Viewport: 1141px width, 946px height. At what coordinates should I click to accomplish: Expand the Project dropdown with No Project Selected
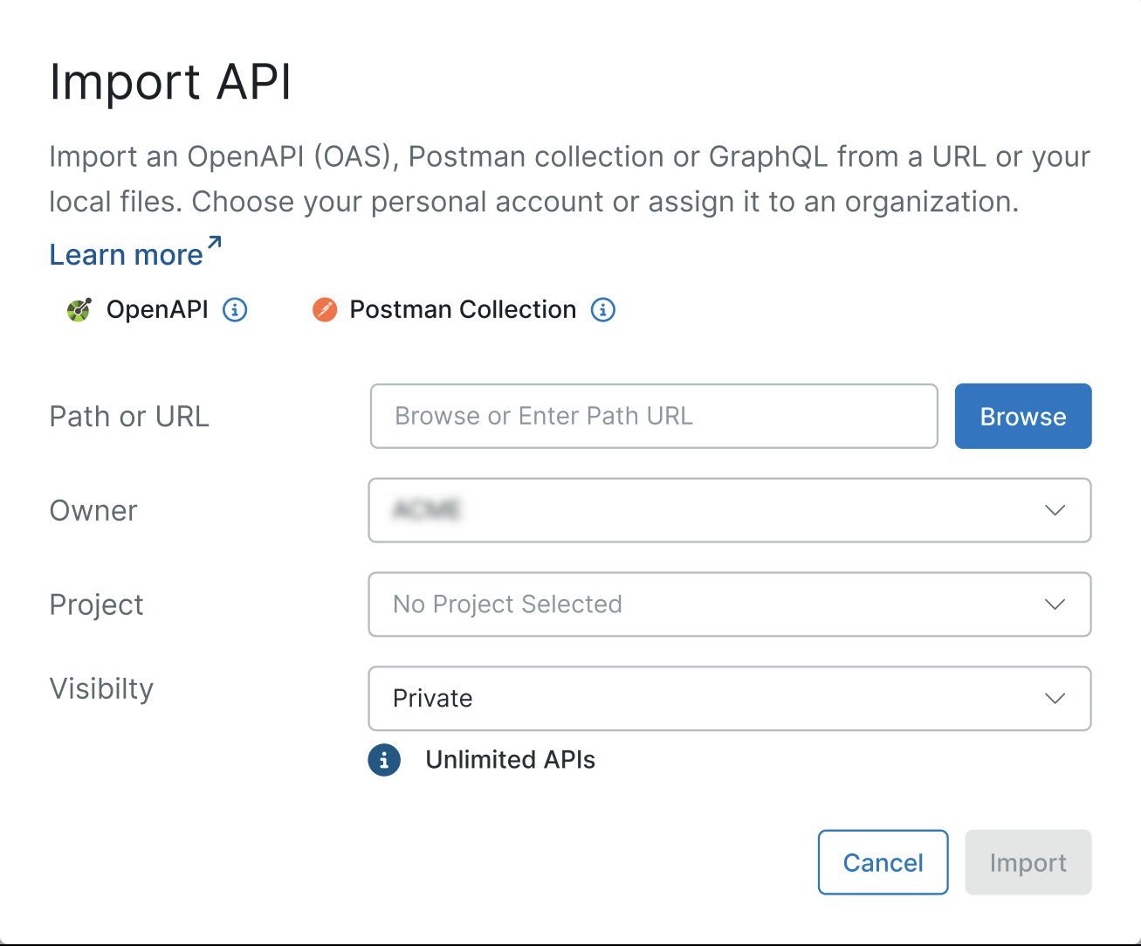pos(730,604)
